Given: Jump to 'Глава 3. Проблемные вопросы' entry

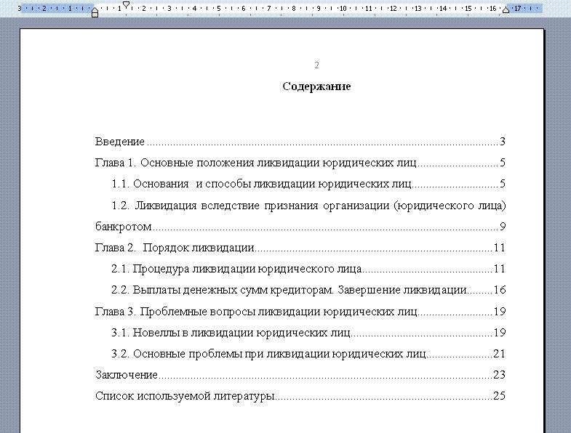Looking at the screenshot, I should pyautogui.click(x=256, y=312).
